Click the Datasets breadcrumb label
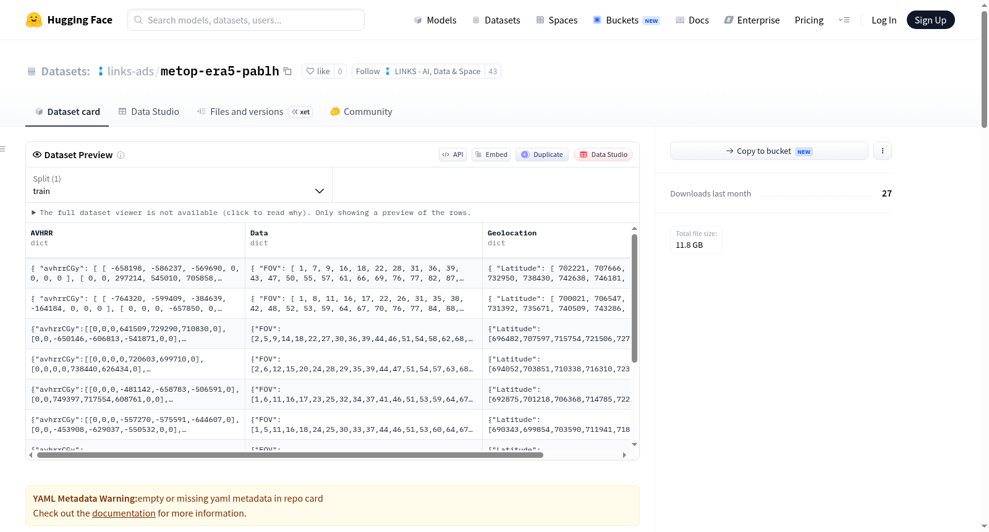This screenshot has height=532, width=989. [66, 71]
